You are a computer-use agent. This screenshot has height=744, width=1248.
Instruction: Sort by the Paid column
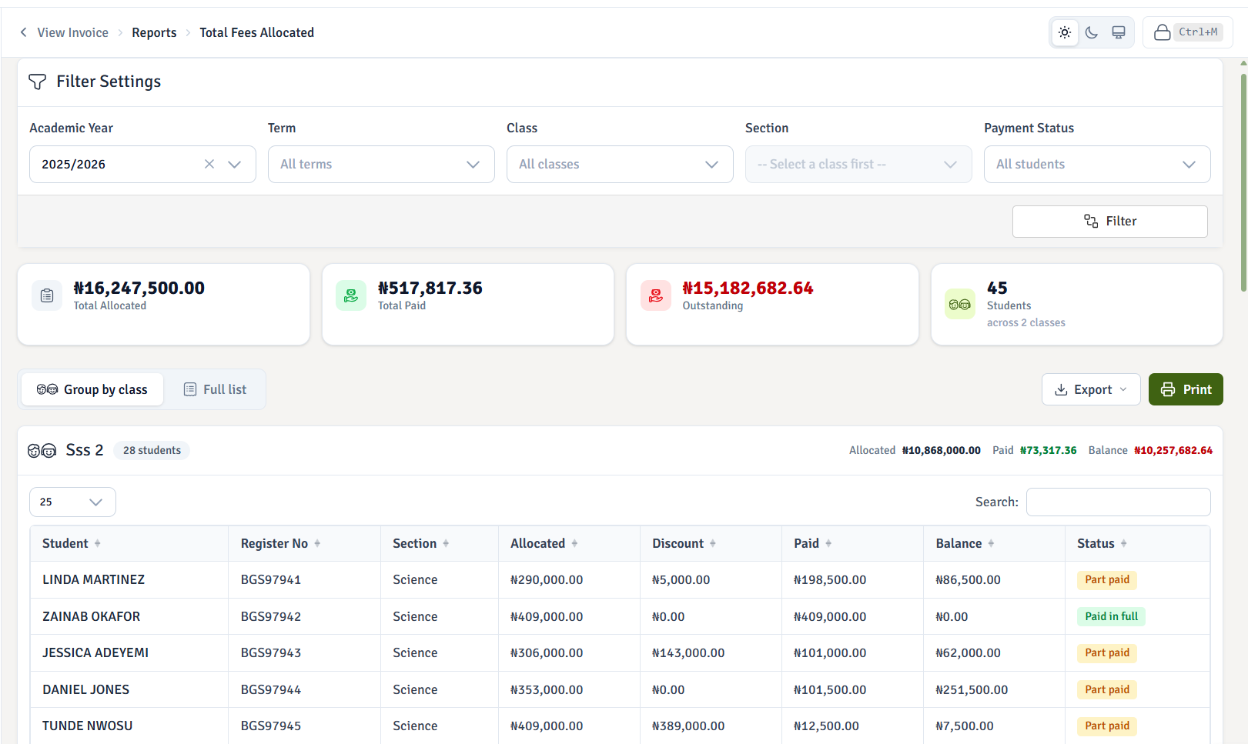pos(852,543)
